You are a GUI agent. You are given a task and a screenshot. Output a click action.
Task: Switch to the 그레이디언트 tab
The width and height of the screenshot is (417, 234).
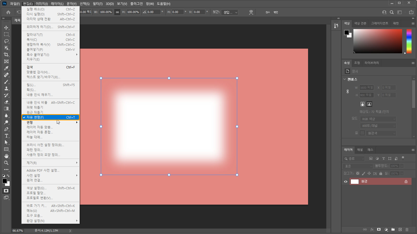[379, 23]
